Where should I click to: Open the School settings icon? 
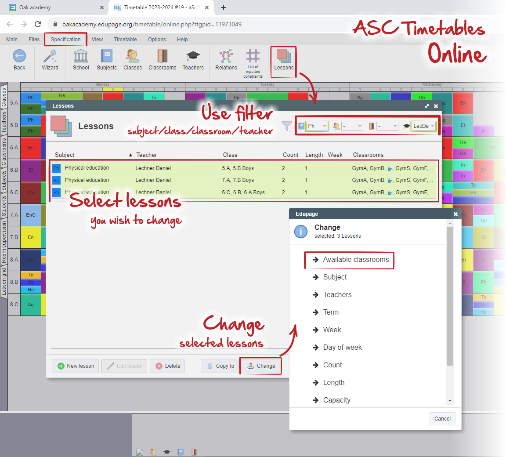[81, 56]
